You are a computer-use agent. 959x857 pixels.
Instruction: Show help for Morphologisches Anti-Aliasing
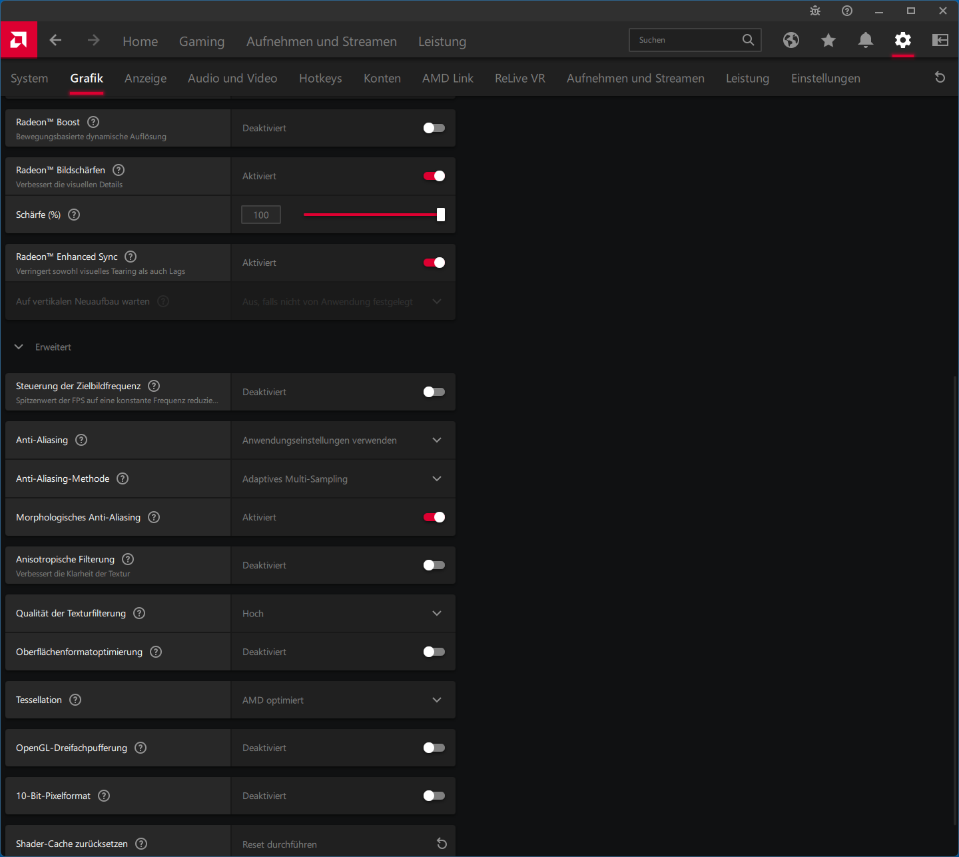coord(154,517)
